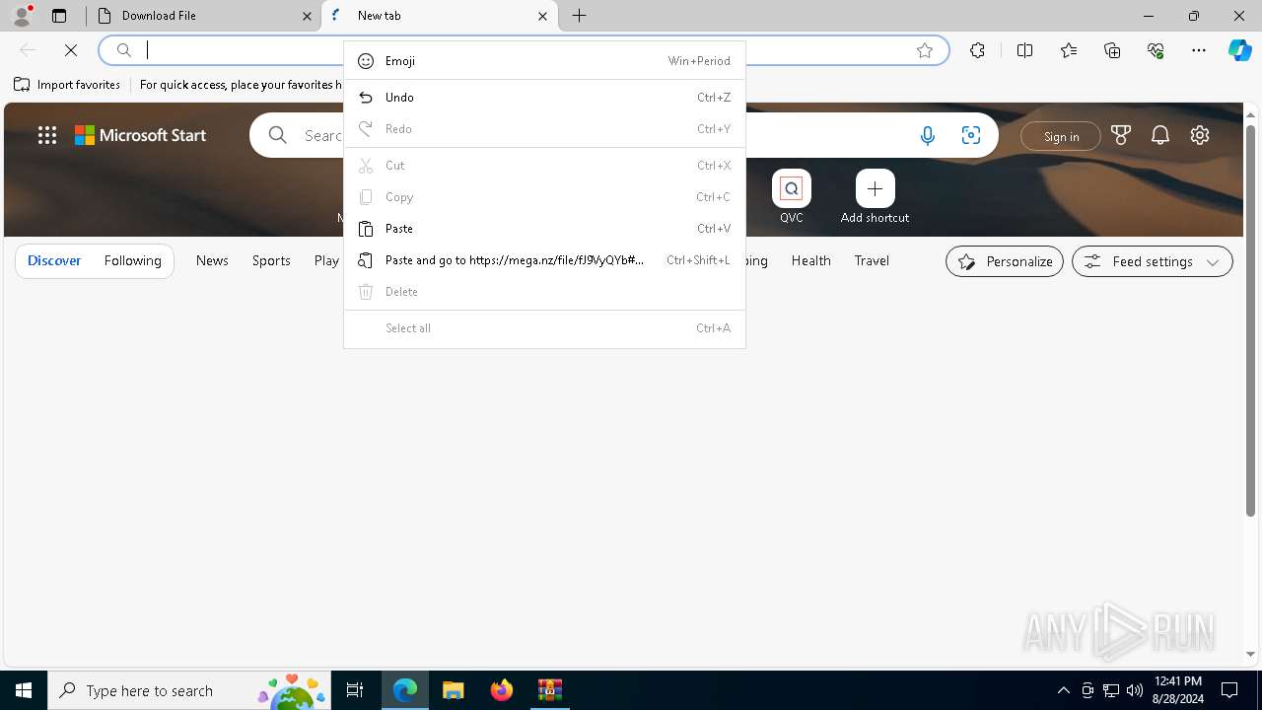Close the Download File tab
The height and width of the screenshot is (710, 1262).
pyautogui.click(x=307, y=16)
